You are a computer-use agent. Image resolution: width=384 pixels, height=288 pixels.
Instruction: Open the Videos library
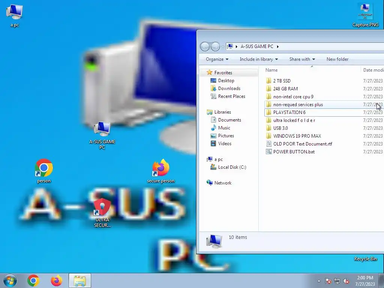tap(225, 144)
